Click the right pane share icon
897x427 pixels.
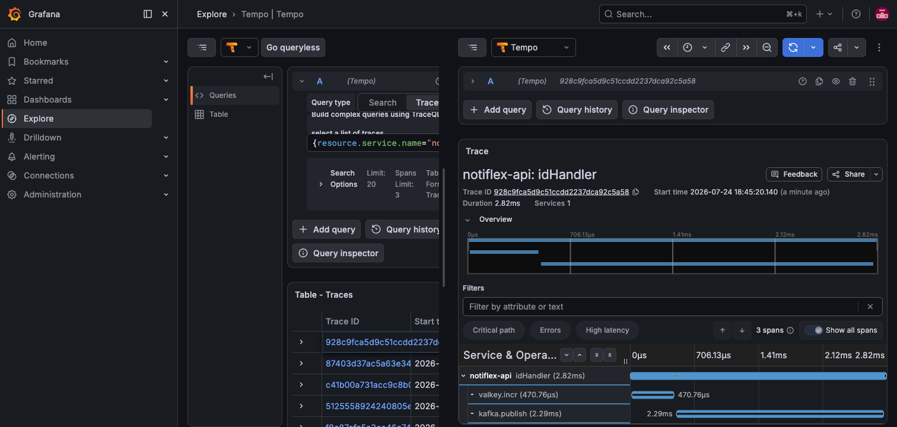[838, 47]
